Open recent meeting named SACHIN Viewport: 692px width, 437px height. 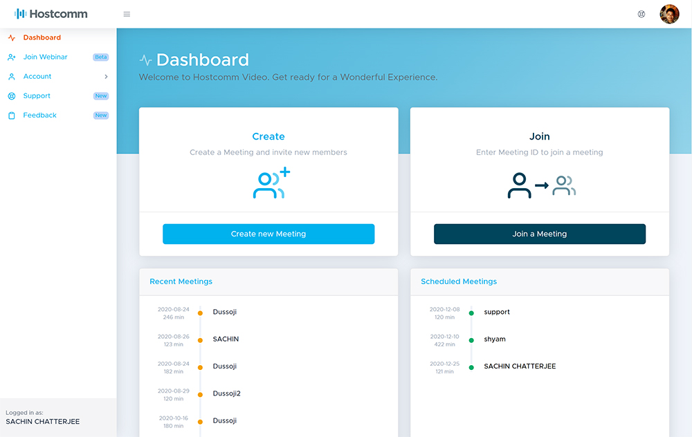[226, 340]
